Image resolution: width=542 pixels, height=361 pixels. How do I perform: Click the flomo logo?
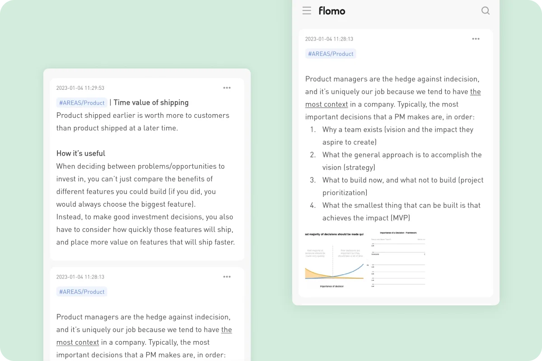pos(332,10)
